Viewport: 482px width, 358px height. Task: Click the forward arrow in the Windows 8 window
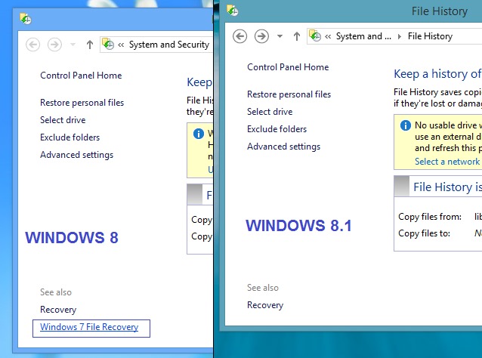point(54,45)
